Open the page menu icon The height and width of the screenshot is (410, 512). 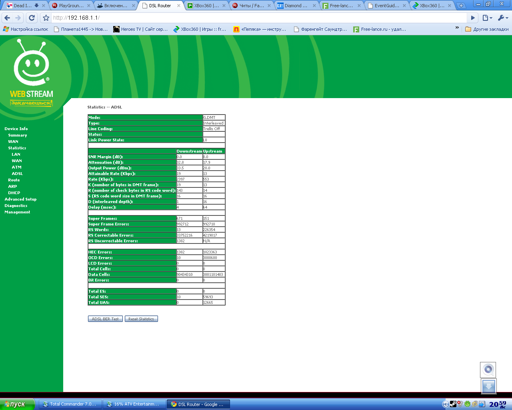[487, 18]
